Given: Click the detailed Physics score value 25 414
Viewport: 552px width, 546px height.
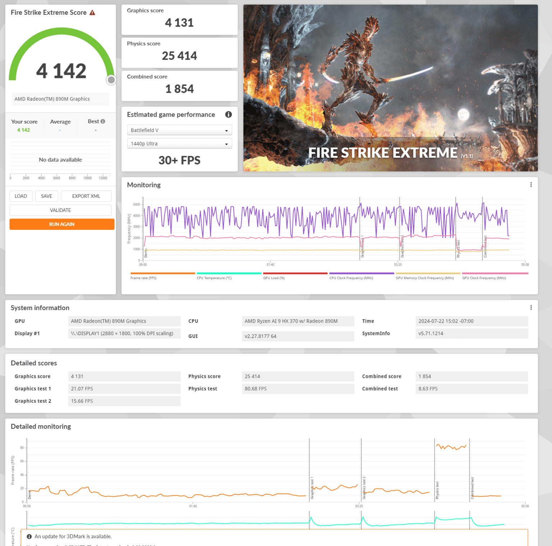Looking at the screenshot, I should (298, 376).
